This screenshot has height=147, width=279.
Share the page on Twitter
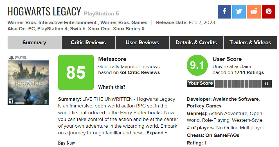point(239,12)
